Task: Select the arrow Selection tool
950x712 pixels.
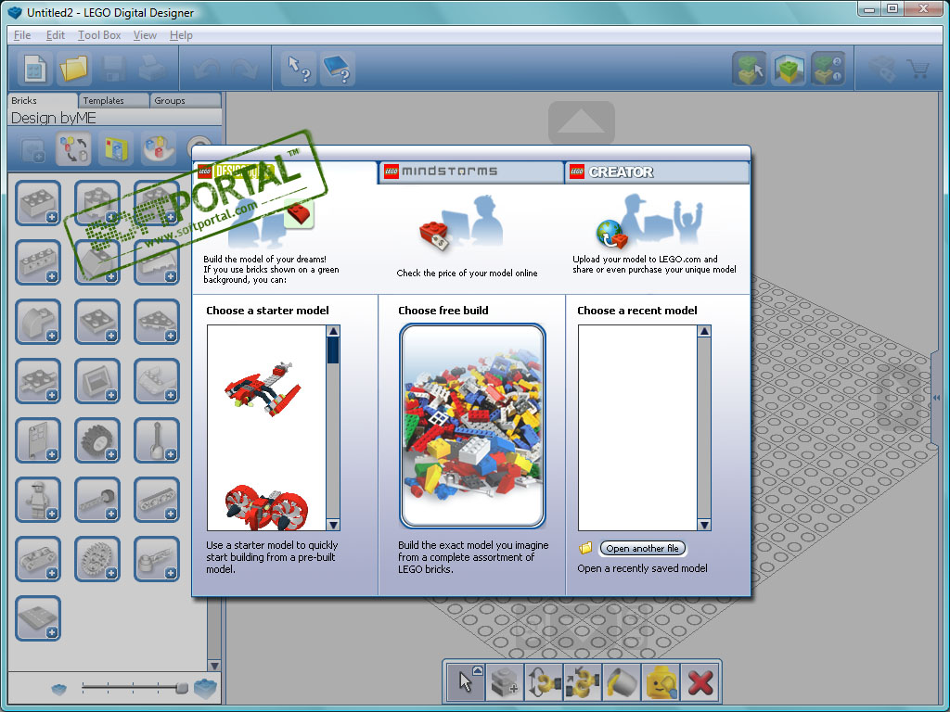Action: point(466,681)
